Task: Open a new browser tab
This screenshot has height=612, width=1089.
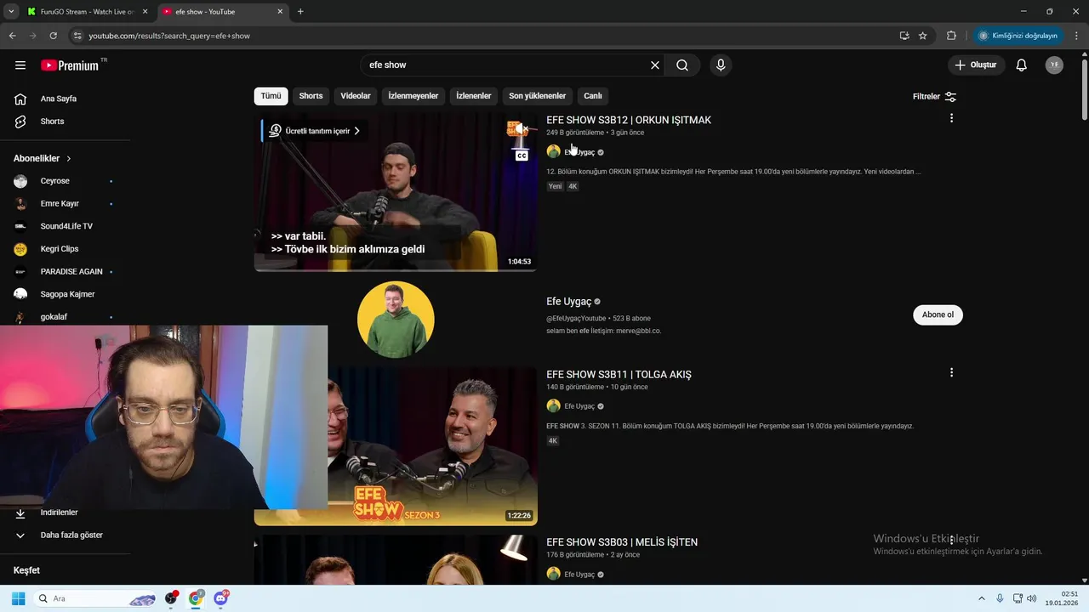Action: [300, 12]
